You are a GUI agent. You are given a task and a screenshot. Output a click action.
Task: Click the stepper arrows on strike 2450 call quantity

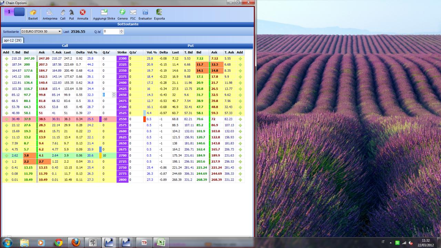[x=114, y=95]
